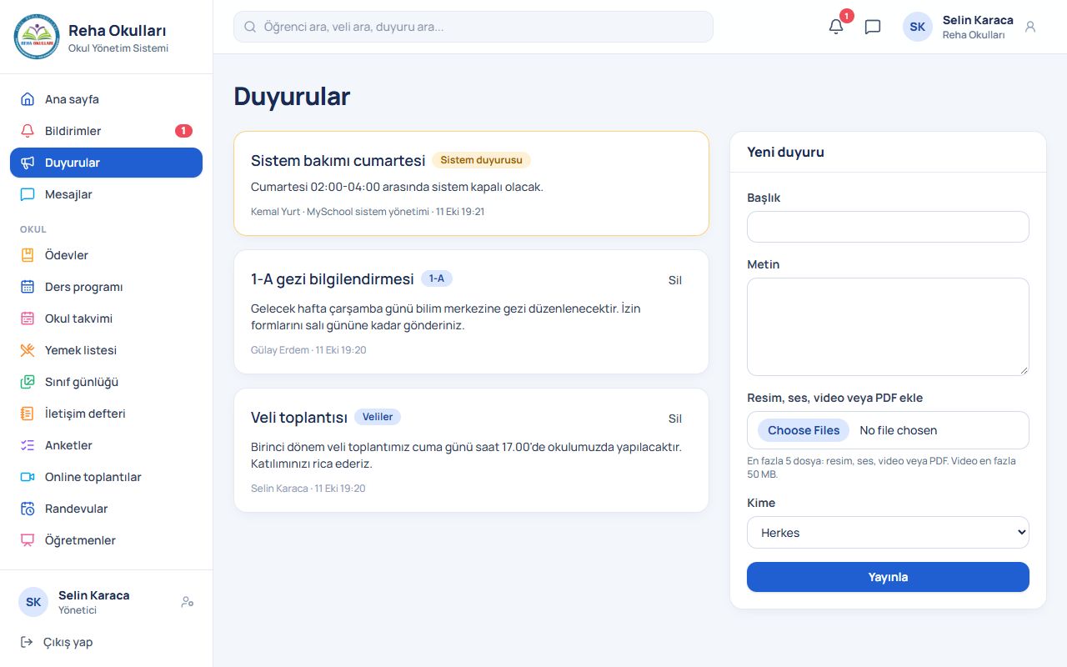The width and height of the screenshot is (1067, 667).
Task: Click the Randevular calendar-clock icon
Action: coord(28,509)
